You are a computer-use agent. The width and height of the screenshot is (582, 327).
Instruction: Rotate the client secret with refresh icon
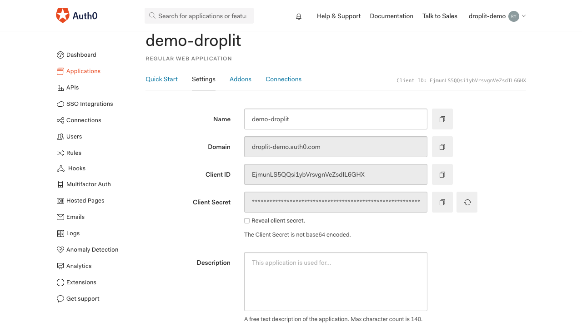tap(467, 202)
